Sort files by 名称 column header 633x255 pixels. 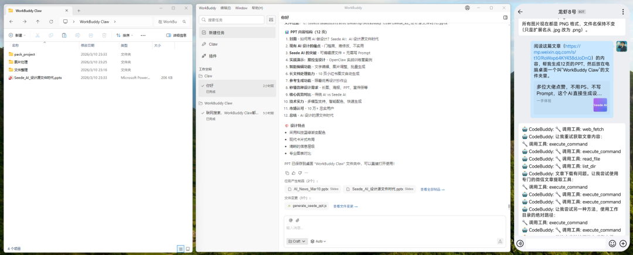(x=15, y=46)
